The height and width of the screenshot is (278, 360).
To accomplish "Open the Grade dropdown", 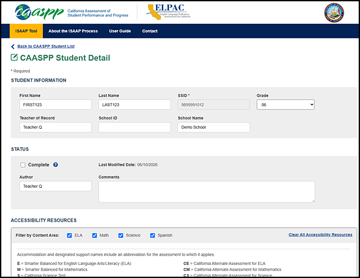I will pyautogui.click(x=285, y=105).
